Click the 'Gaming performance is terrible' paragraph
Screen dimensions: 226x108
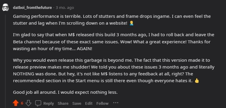112,20
